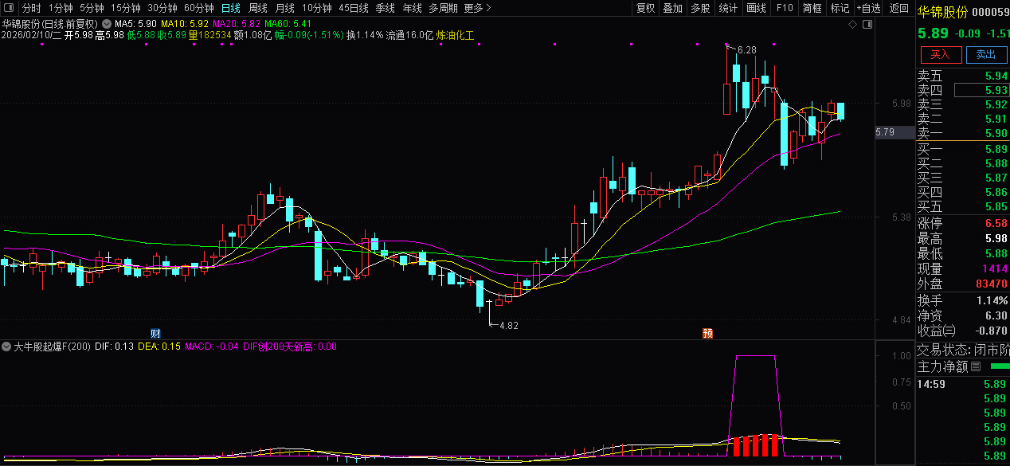Click the 标记 mark button
Viewport: 1010px width, 466px height.
click(840, 8)
